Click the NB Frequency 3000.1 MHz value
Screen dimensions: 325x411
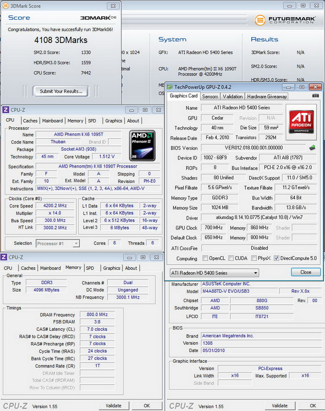point(128,297)
